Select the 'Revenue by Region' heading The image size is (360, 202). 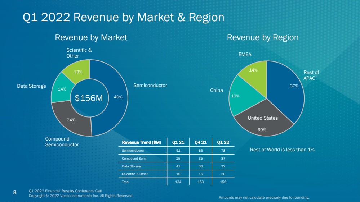pos(263,37)
